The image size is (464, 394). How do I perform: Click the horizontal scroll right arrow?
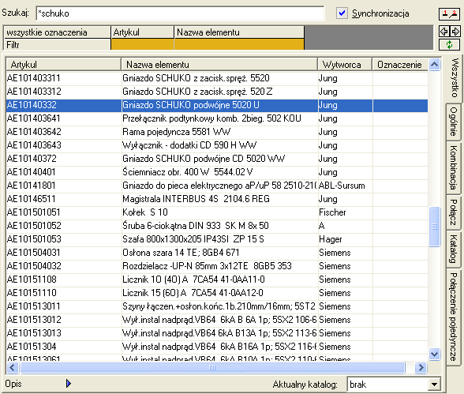pyautogui.click(x=421, y=368)
